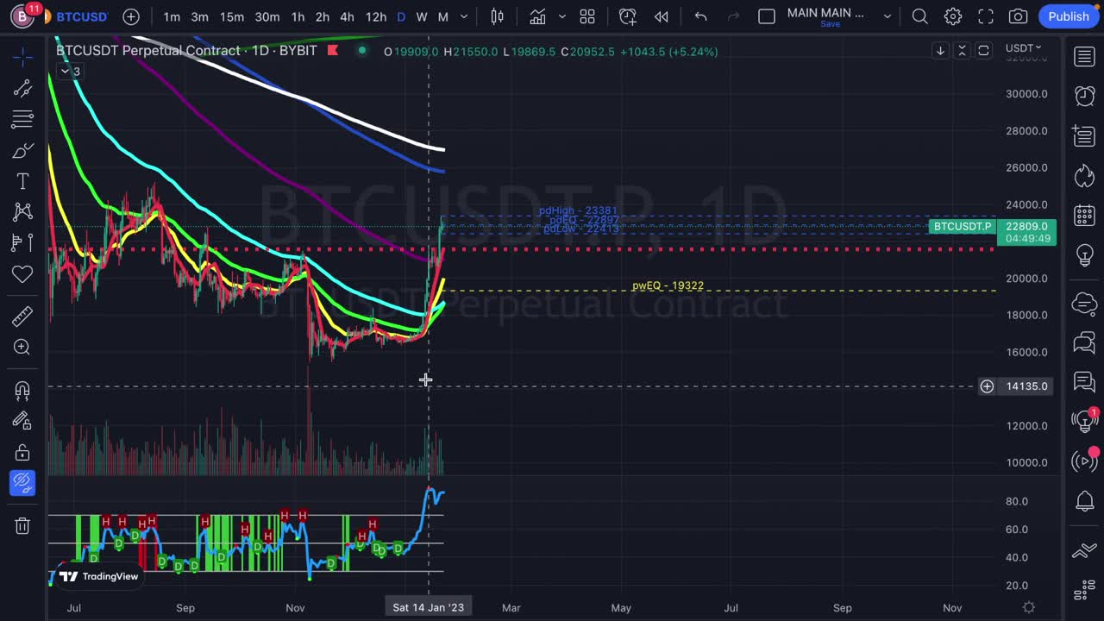Open price scale settings gear at bottom
Image resolution: width=1104 pixels, height=621 pixels.
click(1029, 607)
